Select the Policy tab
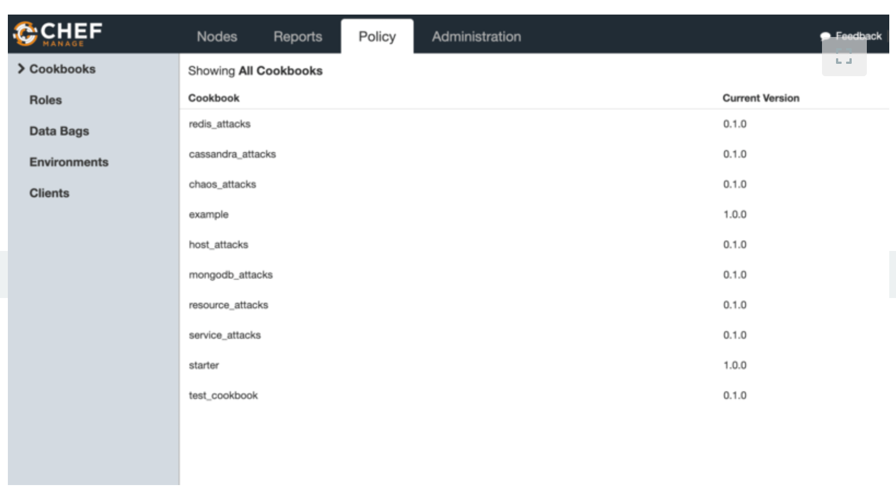 pyautogui.click(x=377, y=37)
